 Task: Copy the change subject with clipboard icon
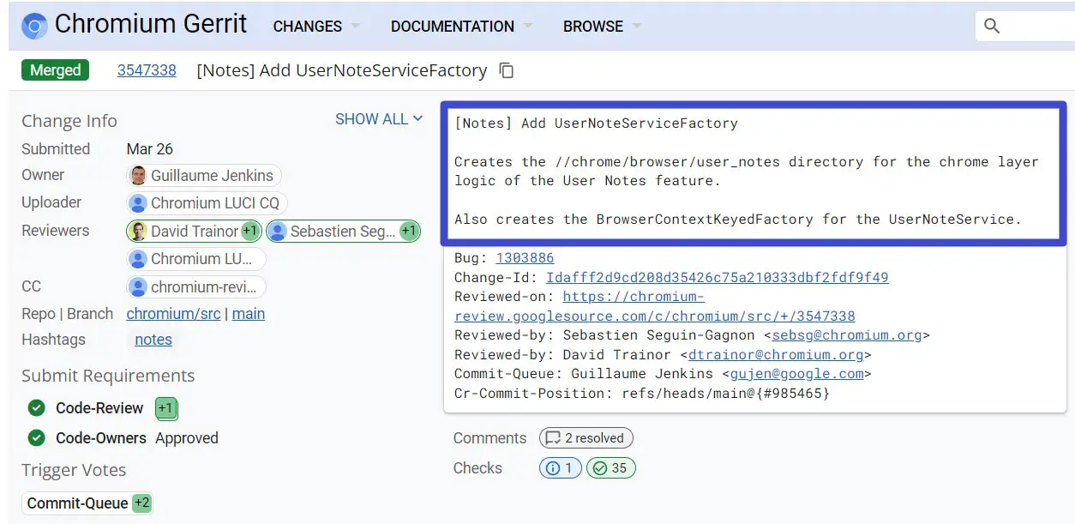pos(507,70)
